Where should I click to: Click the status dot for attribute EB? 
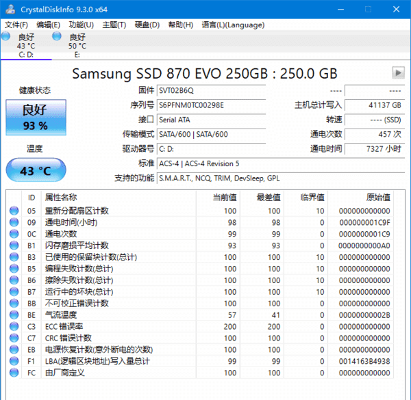(14, 349)
